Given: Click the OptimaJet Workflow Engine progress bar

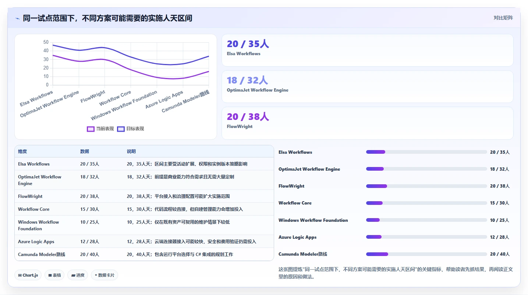Looking at the screenshot, I should [426, 169].
